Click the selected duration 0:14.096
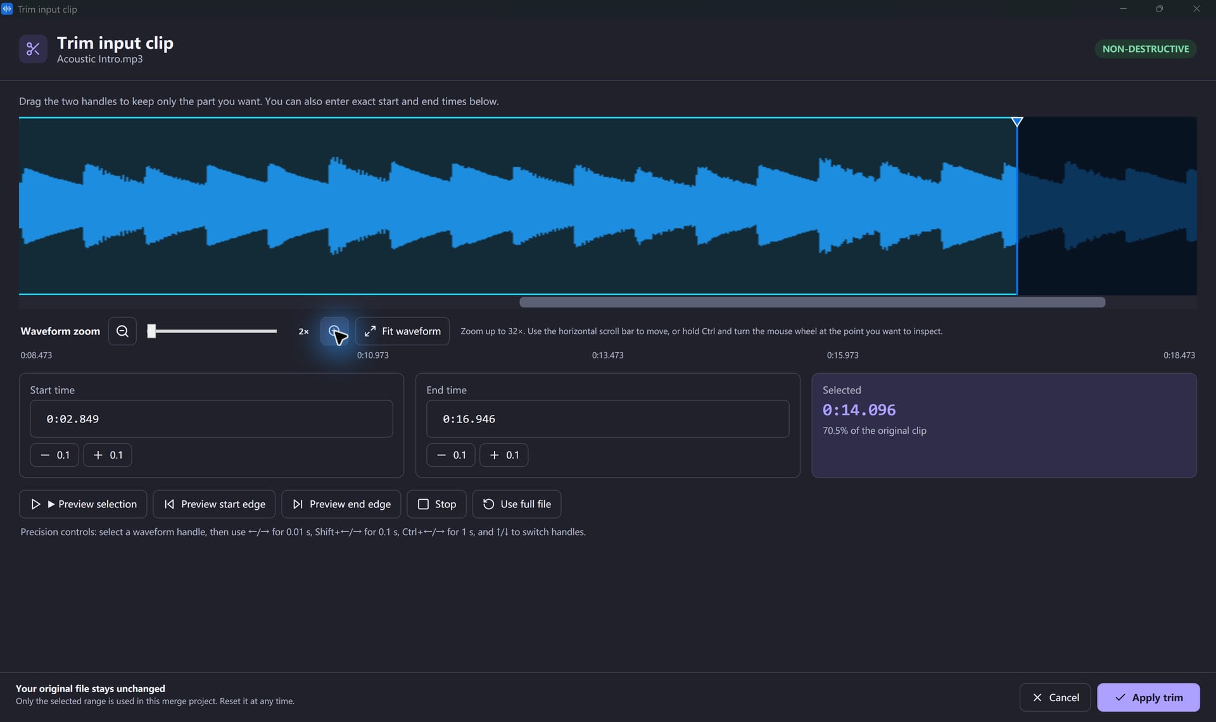The height and width of the screenshot is (722, 1216). [x=859, y=410]
